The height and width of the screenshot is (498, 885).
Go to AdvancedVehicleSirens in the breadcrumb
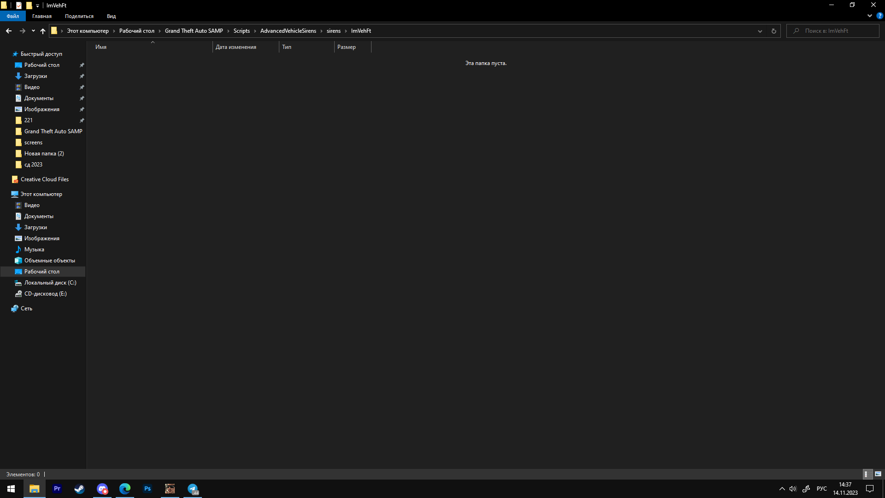pyautogui.click(x=288, y=31)
